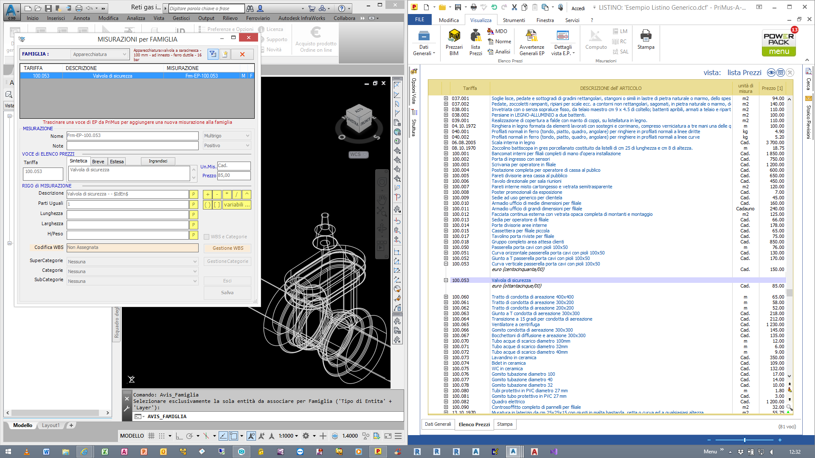Click the Gestione WBS button
The height and width of the screenshot is (458, 815).
[x=228, y=248]
